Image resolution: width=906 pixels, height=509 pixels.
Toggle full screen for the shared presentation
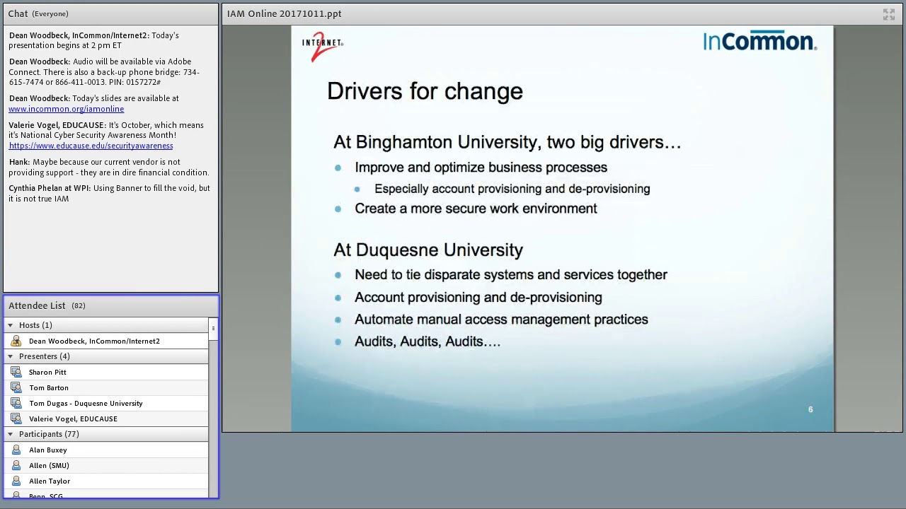pos(889,14)
